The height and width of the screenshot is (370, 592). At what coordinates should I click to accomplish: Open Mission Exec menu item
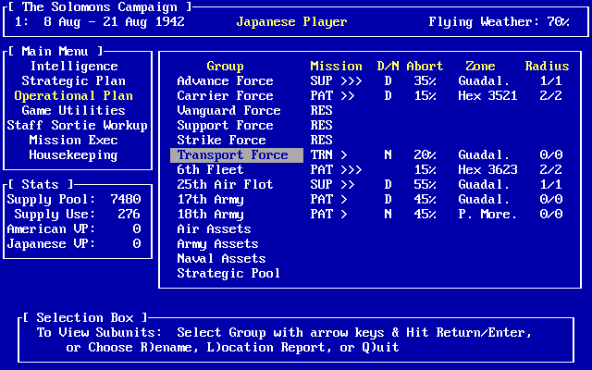coord(74,140)
